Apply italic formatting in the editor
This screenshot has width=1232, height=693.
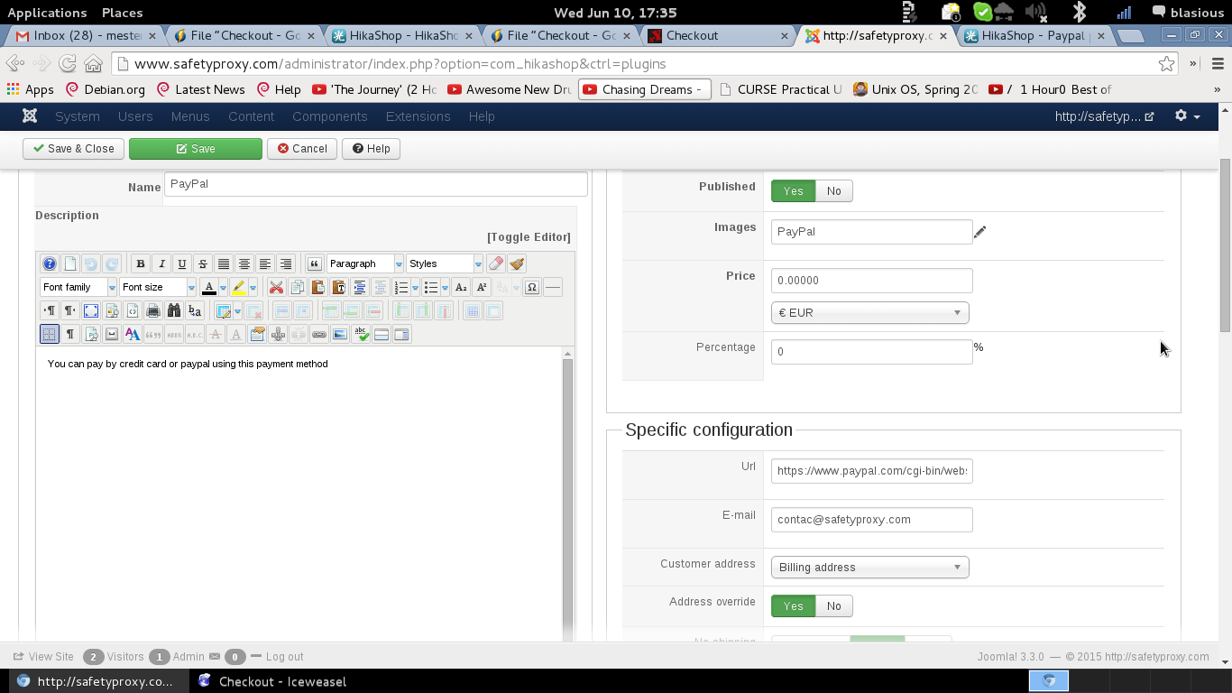click(x=161, y=263)
